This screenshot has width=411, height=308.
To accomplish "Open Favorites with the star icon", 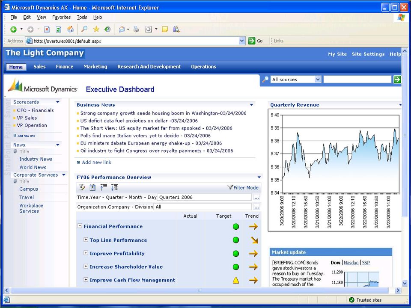I will pos(96,29).
